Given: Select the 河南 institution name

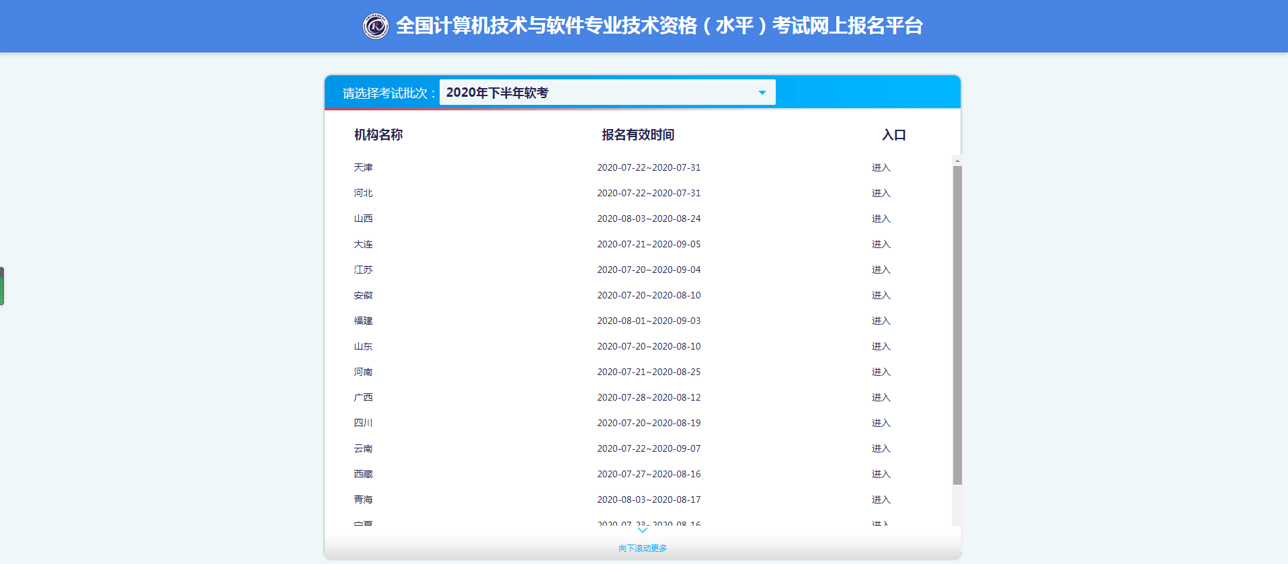Looking at the screenshot, I should click(x=363, y=372).
